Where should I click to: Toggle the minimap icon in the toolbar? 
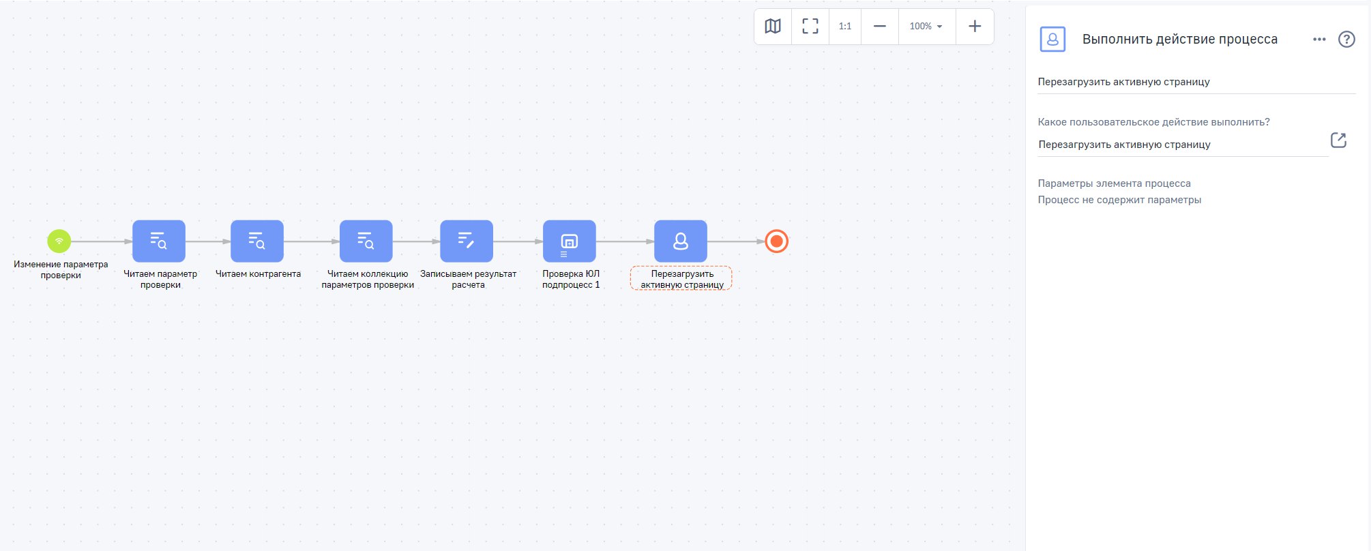pyautogui.click(x=773, y=26)
